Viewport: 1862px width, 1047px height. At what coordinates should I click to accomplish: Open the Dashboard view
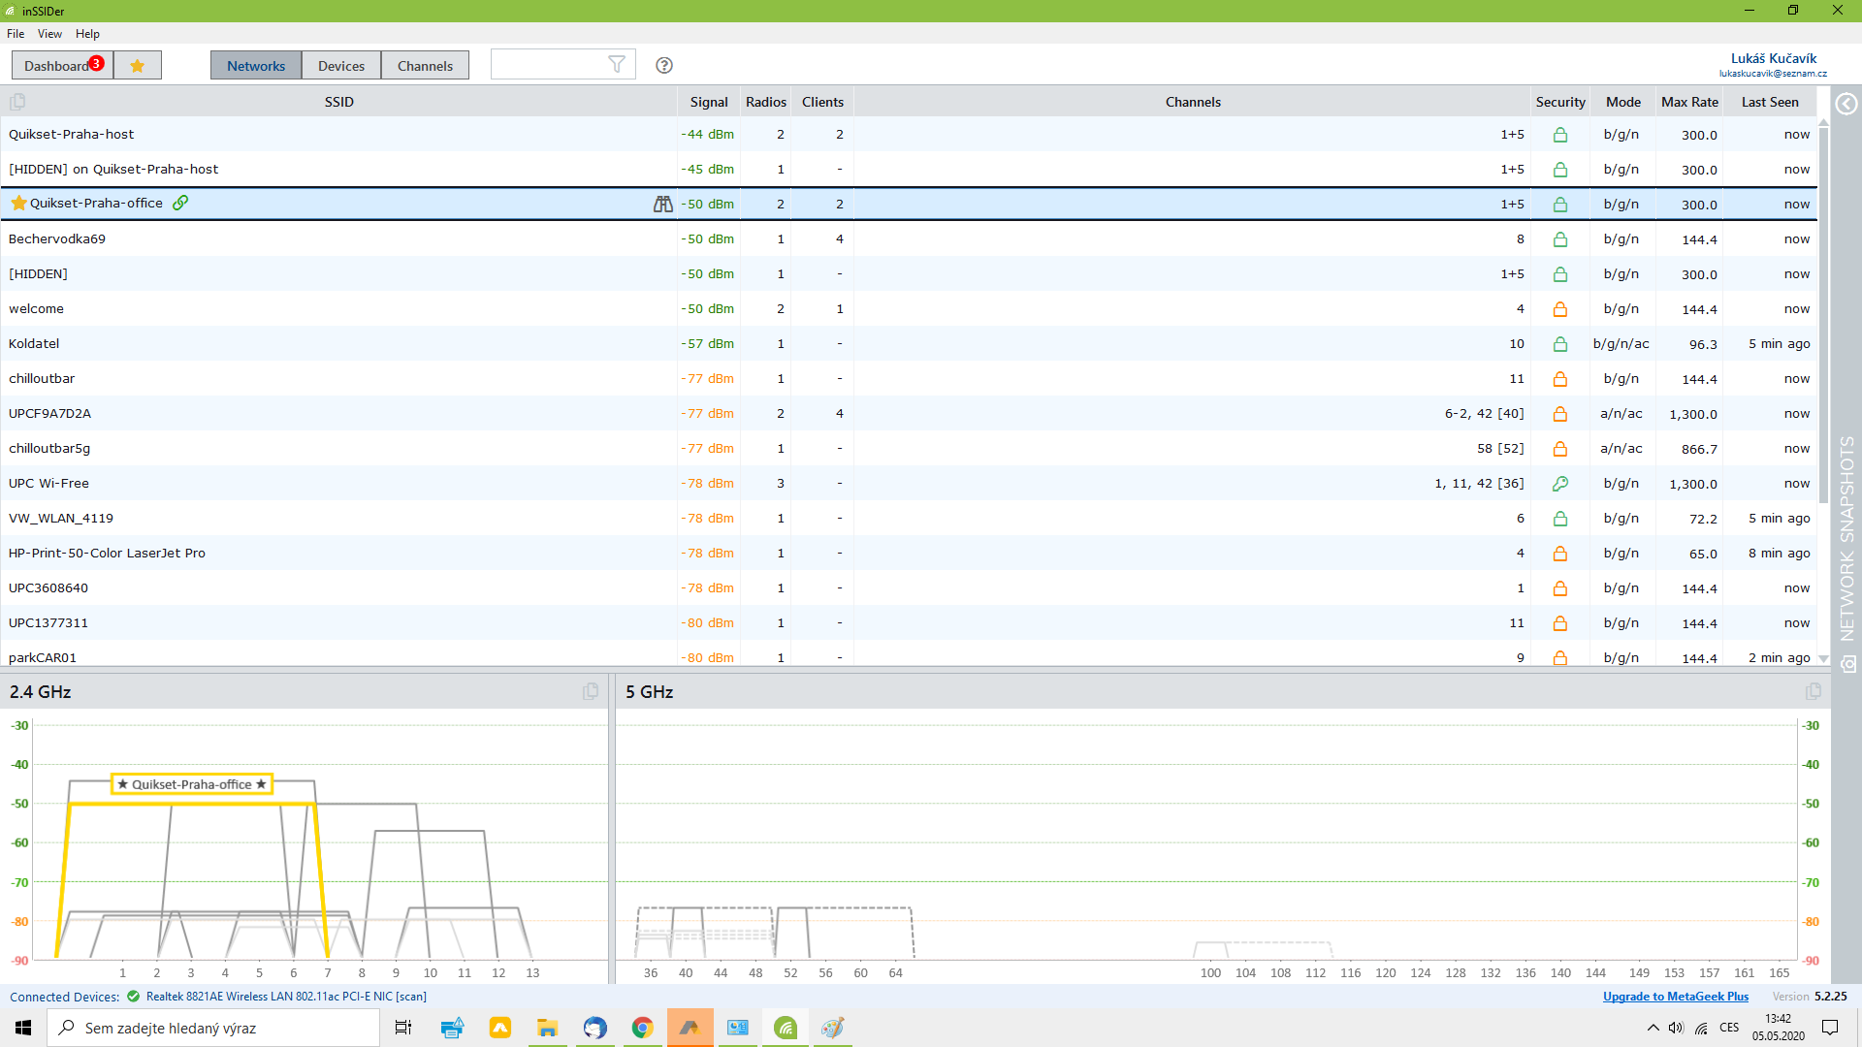[x=58, y=66]
